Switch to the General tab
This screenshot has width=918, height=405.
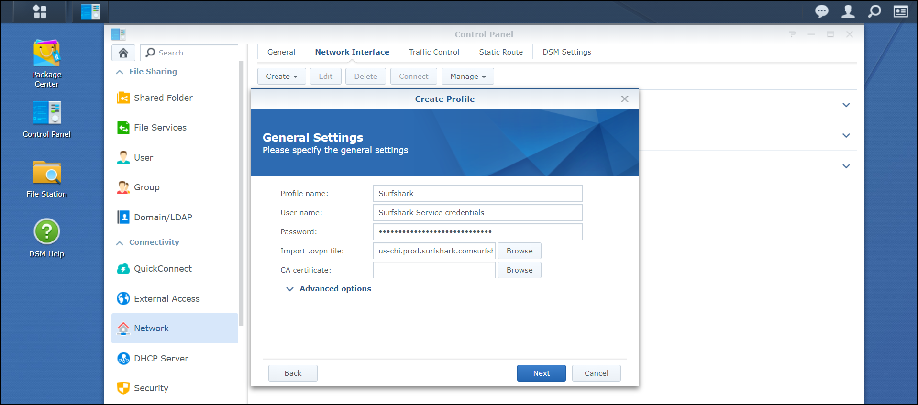click(x=281, y=52)
